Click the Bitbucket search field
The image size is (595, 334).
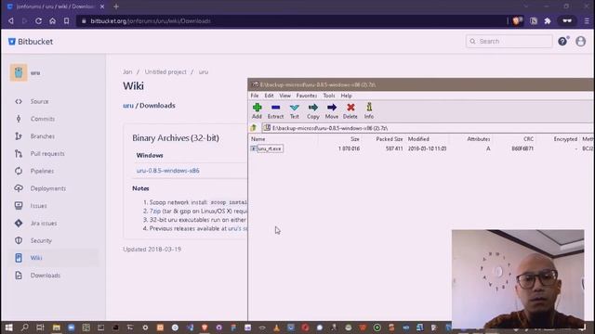tap(509, 41)
